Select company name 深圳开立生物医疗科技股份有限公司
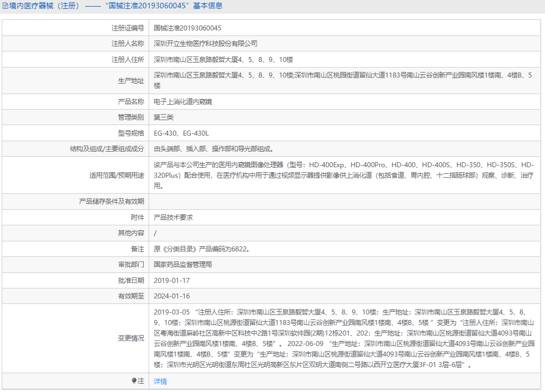 click(x=206, y=44)
